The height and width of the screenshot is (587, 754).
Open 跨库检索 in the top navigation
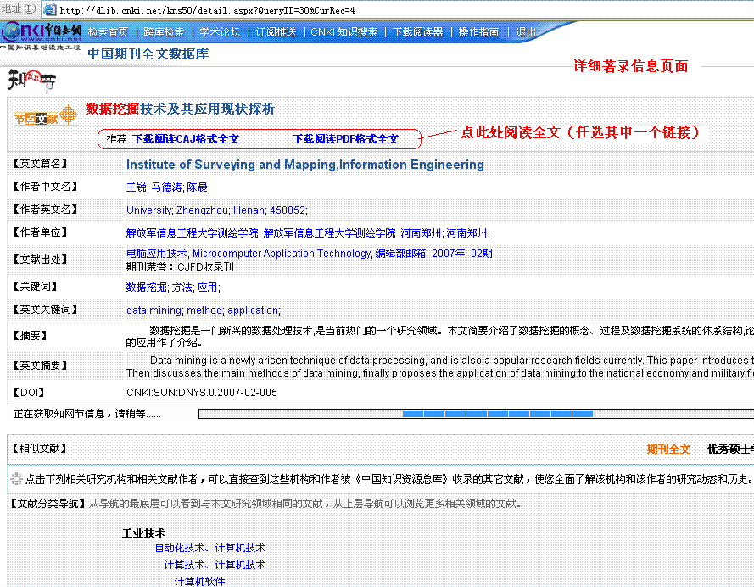click(x=164, y=32)
